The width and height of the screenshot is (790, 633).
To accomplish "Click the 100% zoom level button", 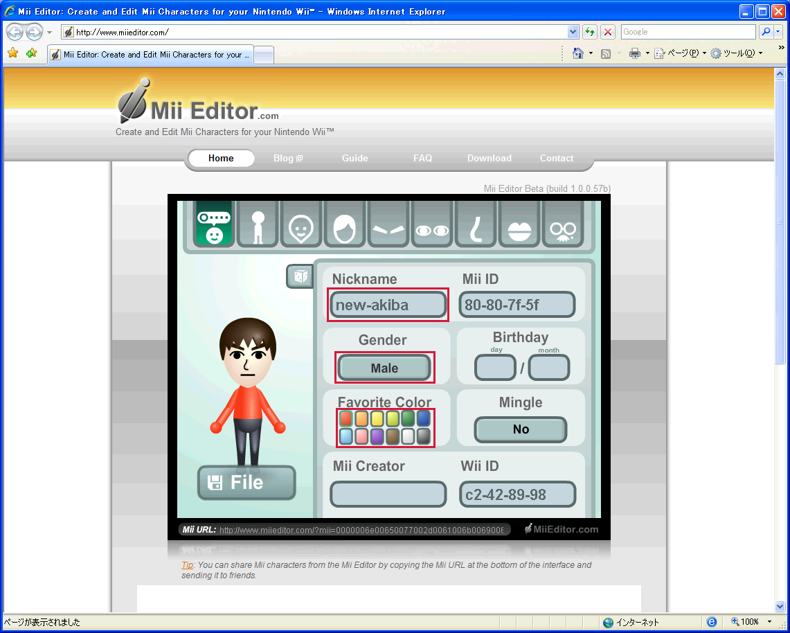I will tap(745, 622).
